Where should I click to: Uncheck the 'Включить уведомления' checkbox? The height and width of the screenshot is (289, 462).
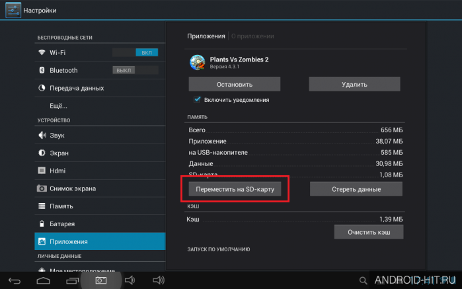(197, 100)
